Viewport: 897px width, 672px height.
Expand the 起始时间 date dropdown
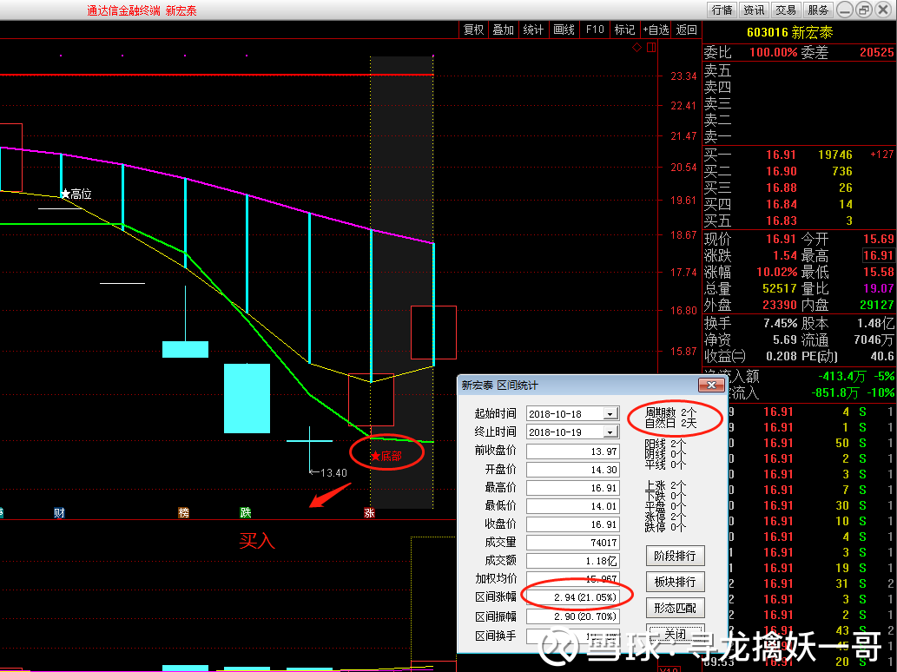click(611, 413)
